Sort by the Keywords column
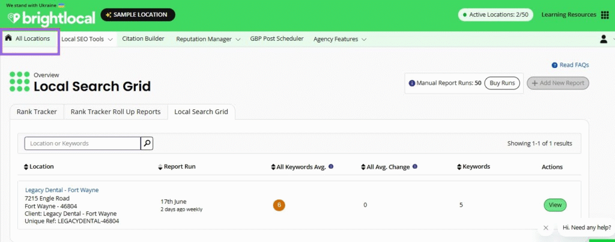 (x=459, y=167)
